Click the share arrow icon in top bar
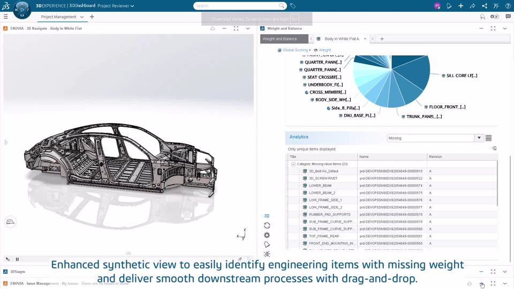Viewport: 514px width, 289px height. point(472,6)
